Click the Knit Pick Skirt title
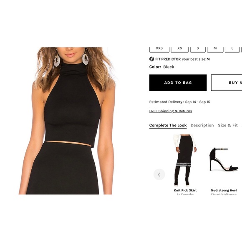Viewport: 242px width, 242px height. click(185, 190)
